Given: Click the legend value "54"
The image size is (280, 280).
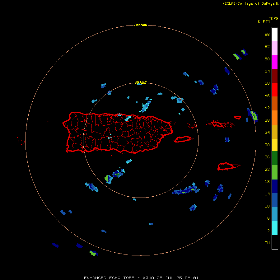Looking at the screenshot, I should point(267,71).
